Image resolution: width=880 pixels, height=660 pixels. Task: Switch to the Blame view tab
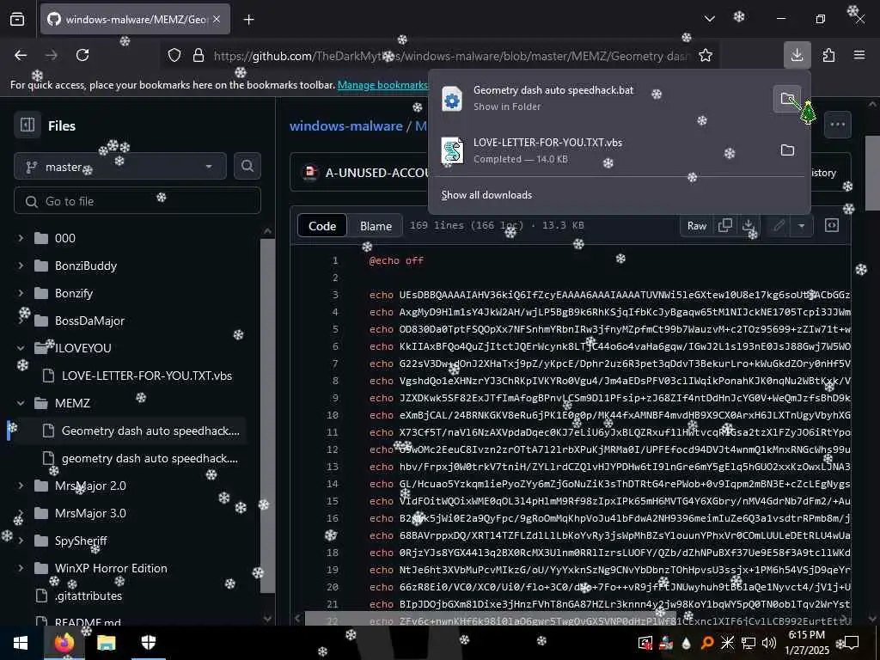click(376, 226)
